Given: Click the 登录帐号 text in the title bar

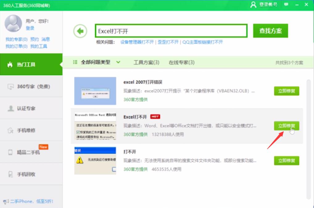Looking at the screenshot, I should click(x=268, y=4).
